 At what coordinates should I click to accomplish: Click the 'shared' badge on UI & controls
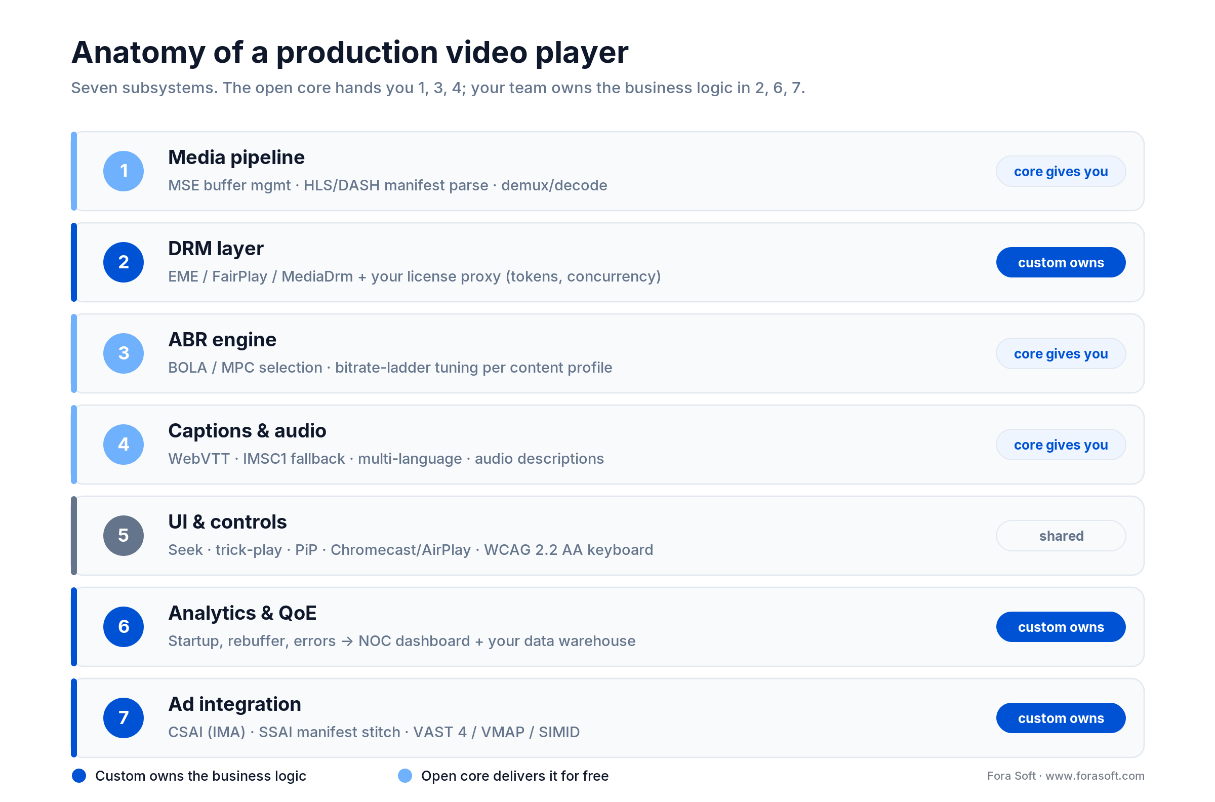(1060, 535)
